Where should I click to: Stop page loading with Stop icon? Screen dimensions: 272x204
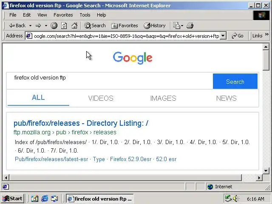(x=54, y=25)
